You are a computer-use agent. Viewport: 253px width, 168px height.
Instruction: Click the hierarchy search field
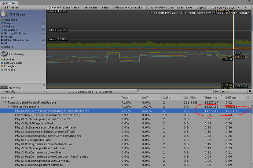(x=175, y=92)
